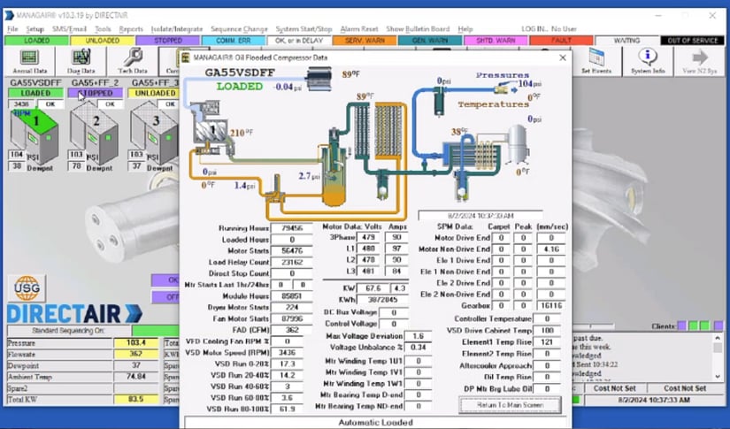Click the Voltage Unbalance % value 0.34
Image resolution: width=730 pixels, height=429 pixels.
(x=418, y=348)
